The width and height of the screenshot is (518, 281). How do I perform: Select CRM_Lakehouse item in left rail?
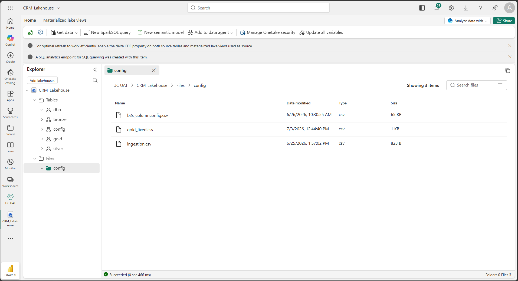coord(10,219)
